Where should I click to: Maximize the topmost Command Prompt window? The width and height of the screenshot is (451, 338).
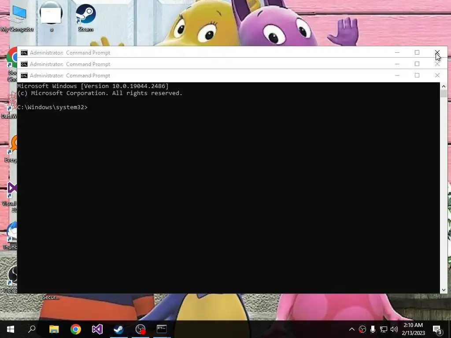point(417,52)
